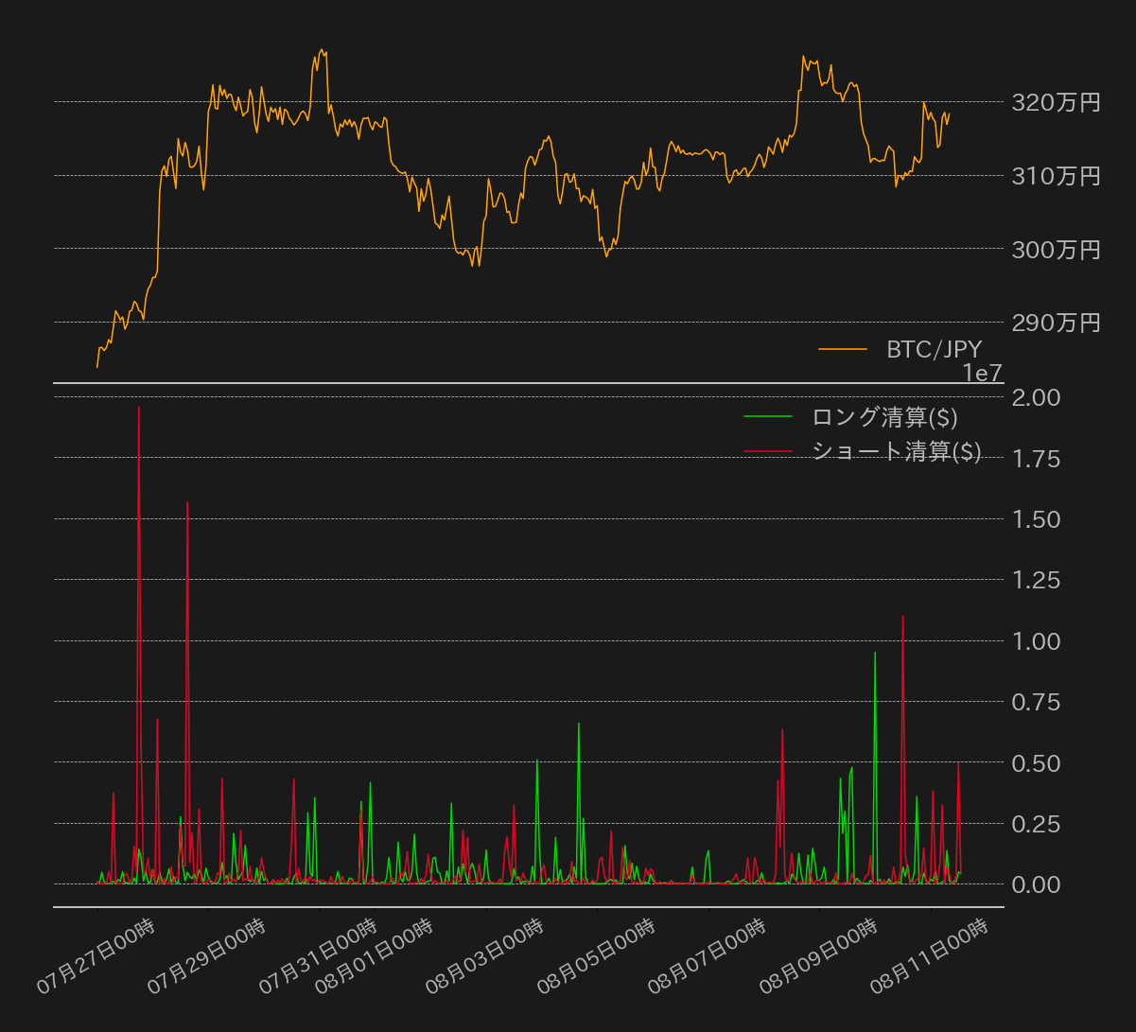Click the 310万円 price axis label

point(1056,176)
